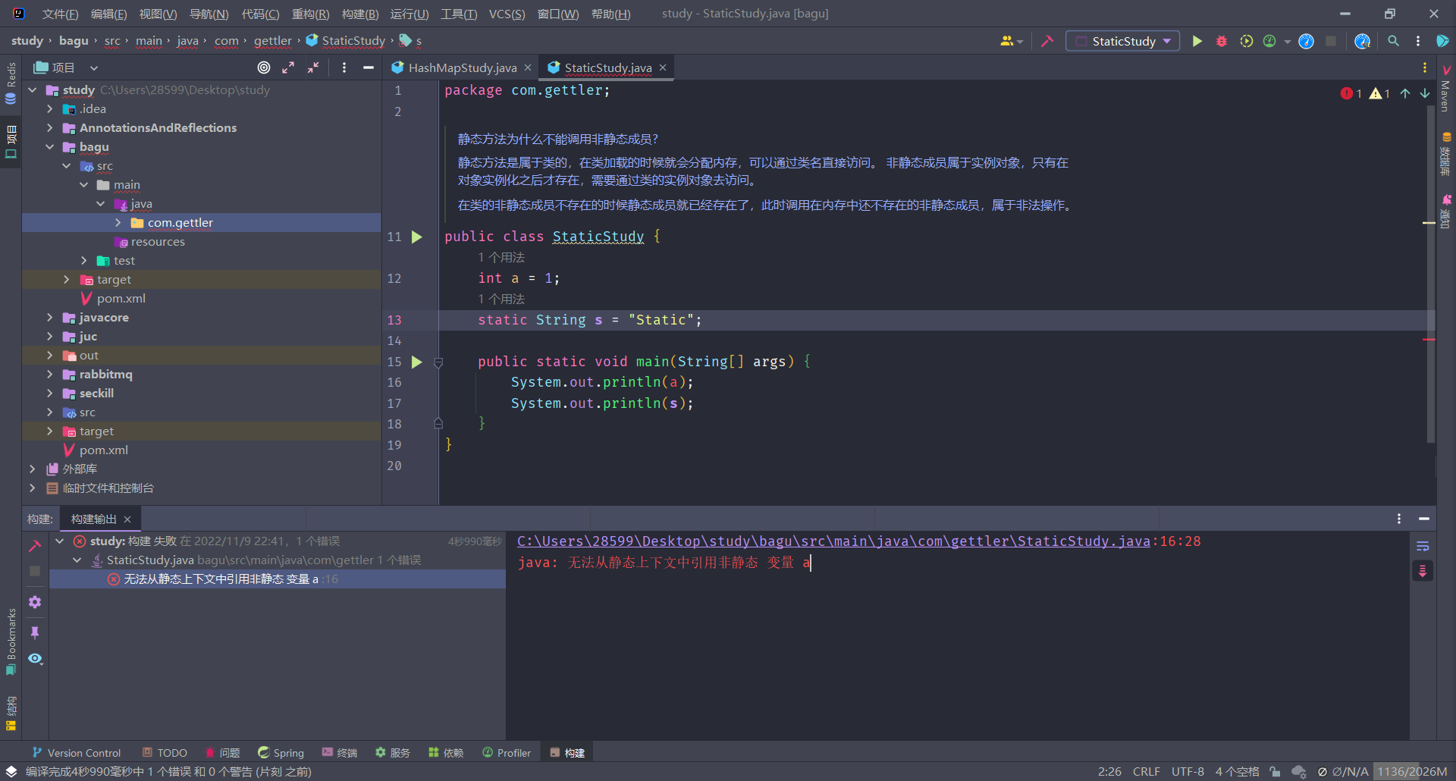Click the build hammer icon in toolbar

click(1047, 41)
